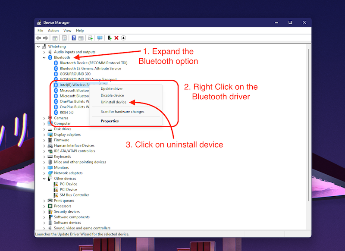Click the vertical scrollbar of device tree
The width and height of the screenshot is (345, 251).
coord(308,125)
